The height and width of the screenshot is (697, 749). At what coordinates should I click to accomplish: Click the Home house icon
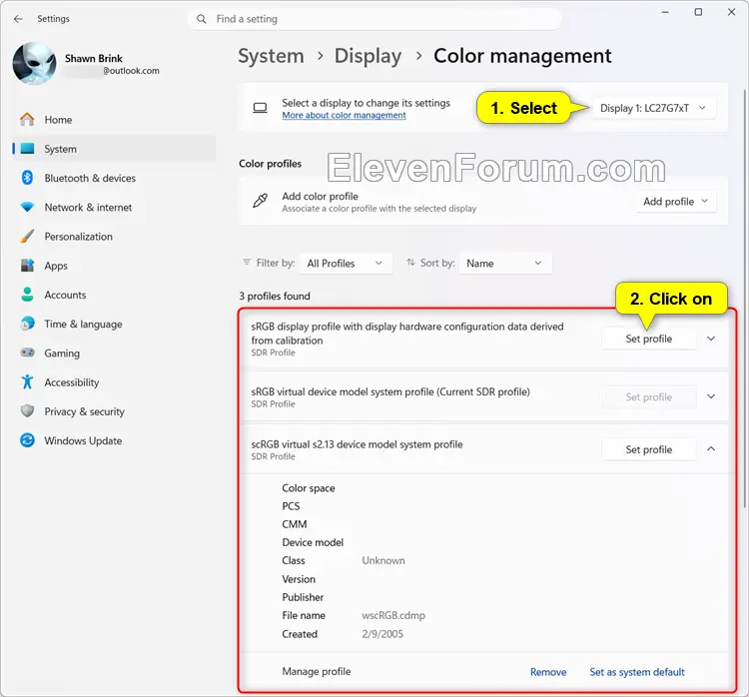click(27, 120)
